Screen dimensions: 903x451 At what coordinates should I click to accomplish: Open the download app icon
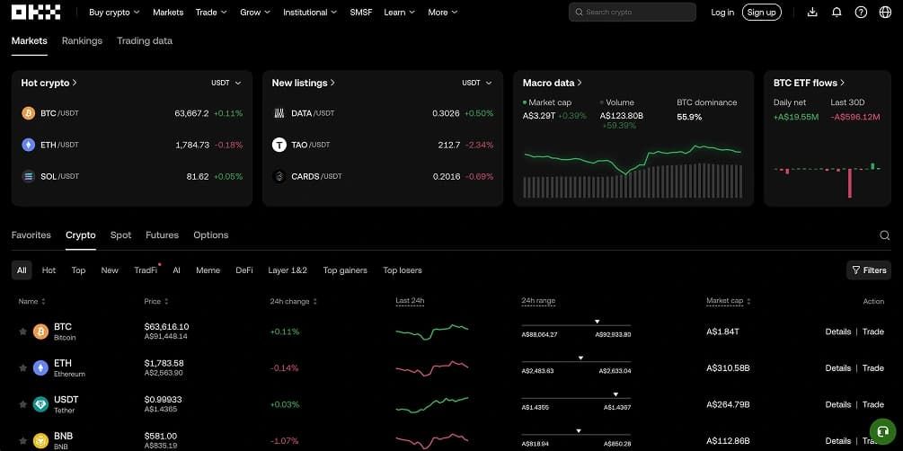click(812, 12)
